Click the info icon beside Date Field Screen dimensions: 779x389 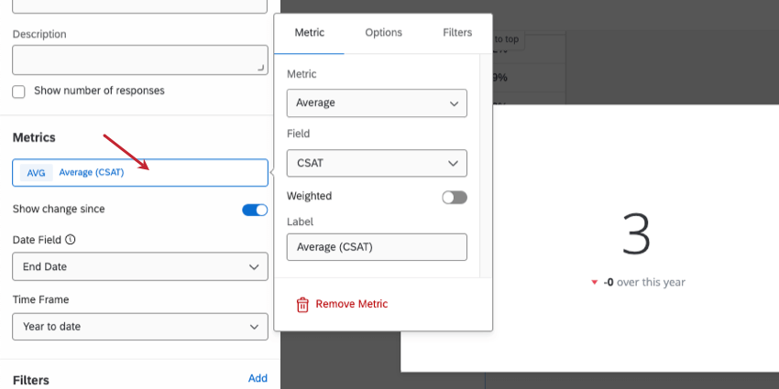tap(71, 240)
